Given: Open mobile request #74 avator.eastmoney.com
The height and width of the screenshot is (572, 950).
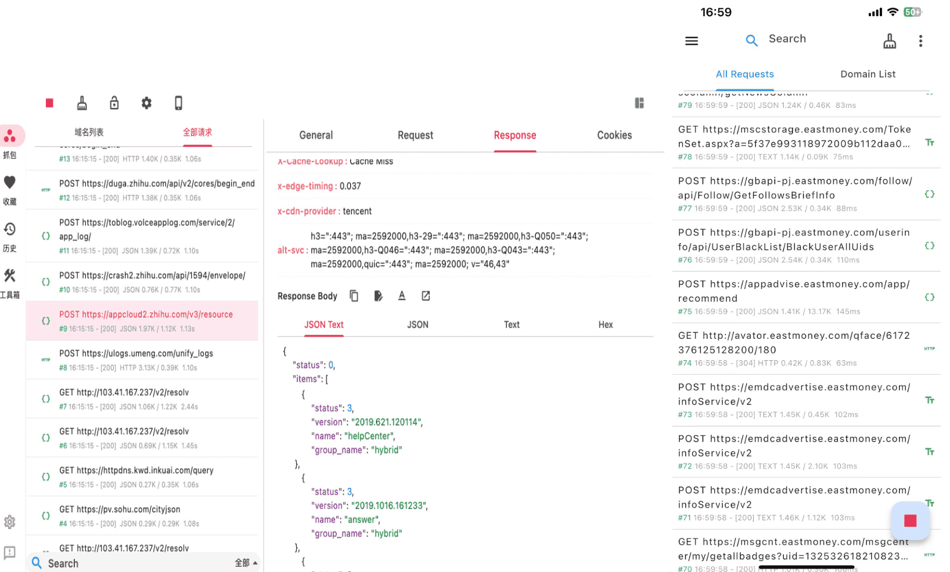Looking at the screenshot, I should 806,349.
